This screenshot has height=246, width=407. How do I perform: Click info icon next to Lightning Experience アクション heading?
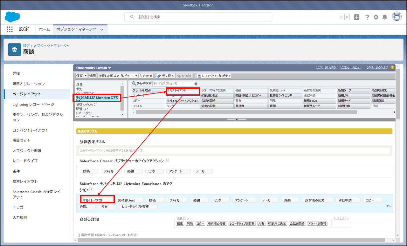(91, 189)
